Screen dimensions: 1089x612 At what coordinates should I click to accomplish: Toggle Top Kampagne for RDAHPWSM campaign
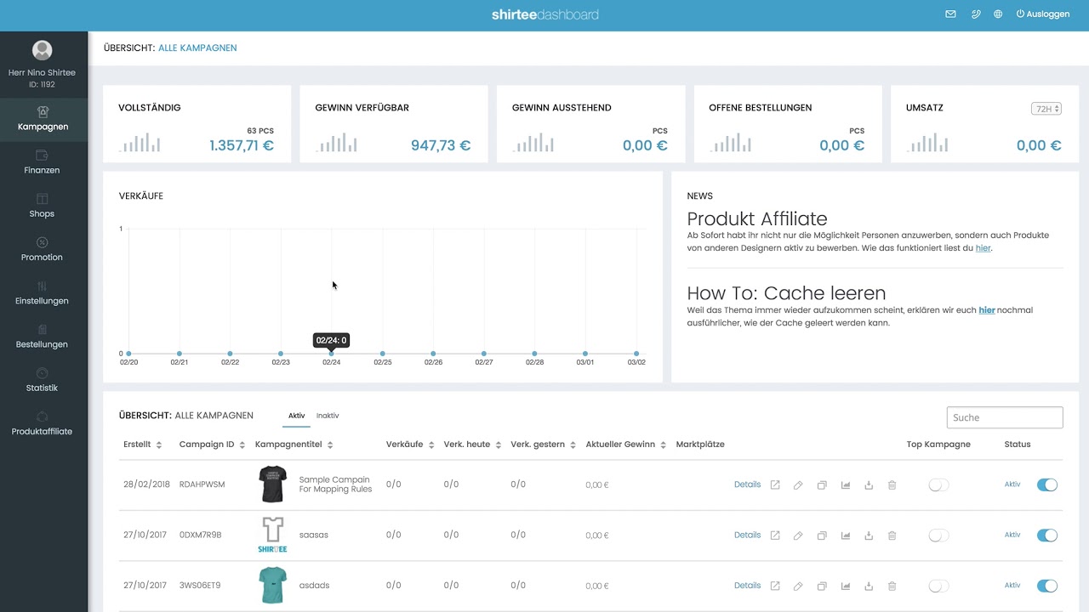(938, 485)
